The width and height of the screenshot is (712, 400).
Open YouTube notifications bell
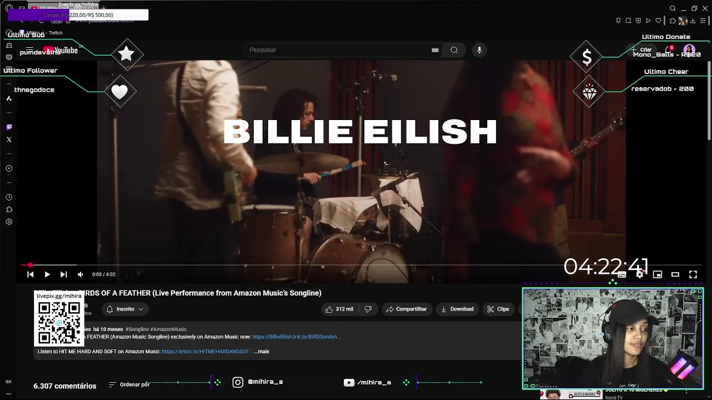tap(669, 50)
